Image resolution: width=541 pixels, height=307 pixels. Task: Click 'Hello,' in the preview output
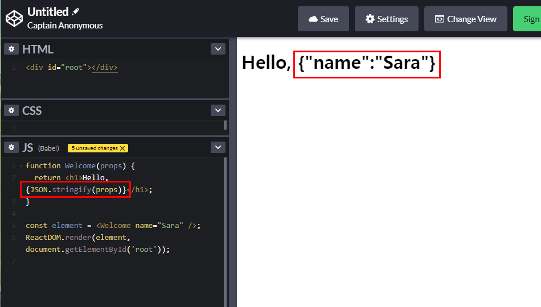click(267, 63)
